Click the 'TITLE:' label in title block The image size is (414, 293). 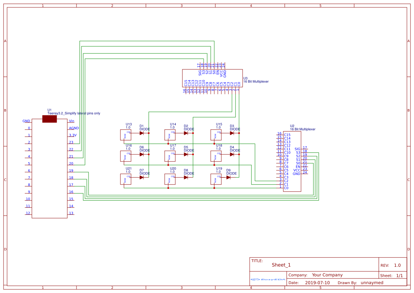pos(257,261)
